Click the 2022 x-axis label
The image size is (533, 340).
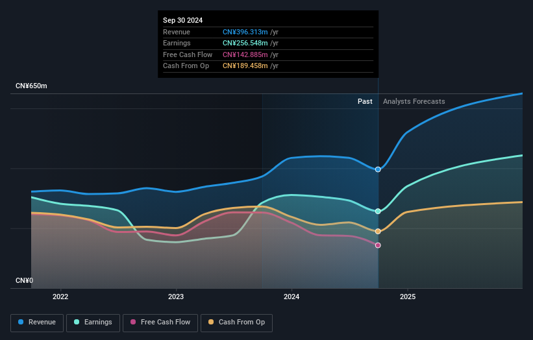pyautogui.click(x=60, y=297)
